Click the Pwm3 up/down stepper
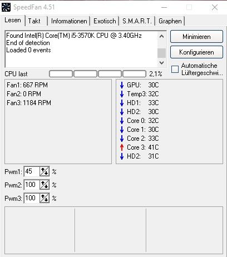The height and width of the screenshot is (257, 227). point(45,198)
